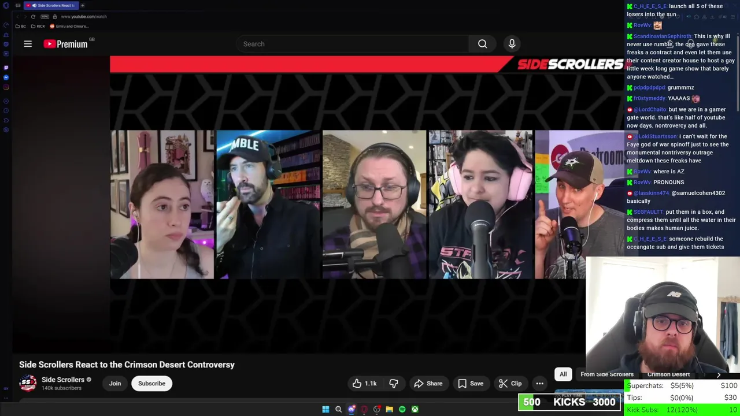Viewport: 740px width, 416px height.
Task: Open the Side Scrollers channel name link
Action: (63, 380)
